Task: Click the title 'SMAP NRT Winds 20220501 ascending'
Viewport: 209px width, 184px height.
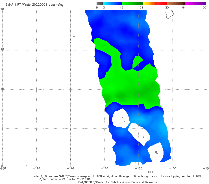Action: click(34, 5)
